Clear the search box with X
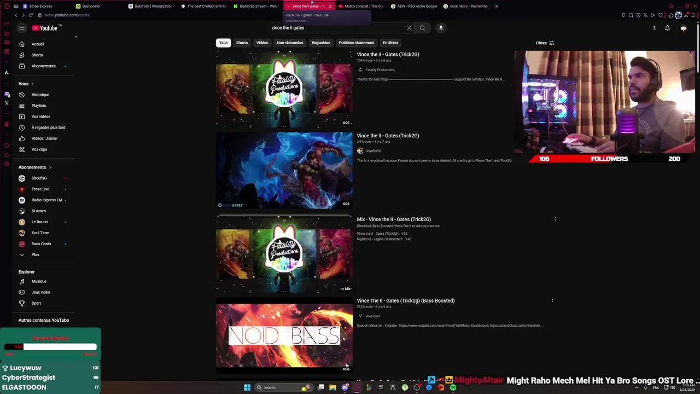 [x=409, y=28]
